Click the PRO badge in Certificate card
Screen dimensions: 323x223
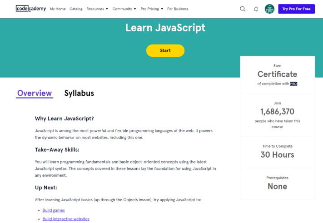pyautogui.click(x=293, y=84)
